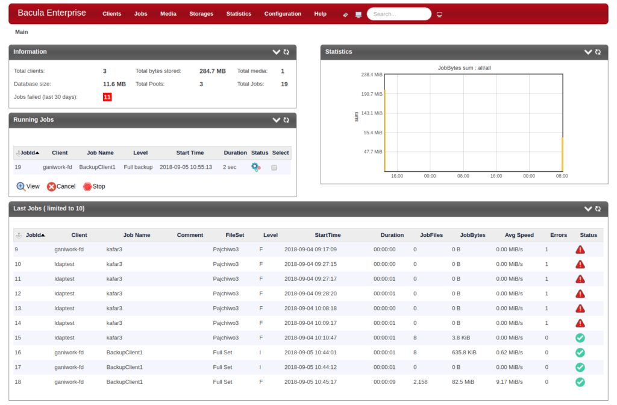
Task: Collapse the Last Jobs panel
Action: (587, 209)
